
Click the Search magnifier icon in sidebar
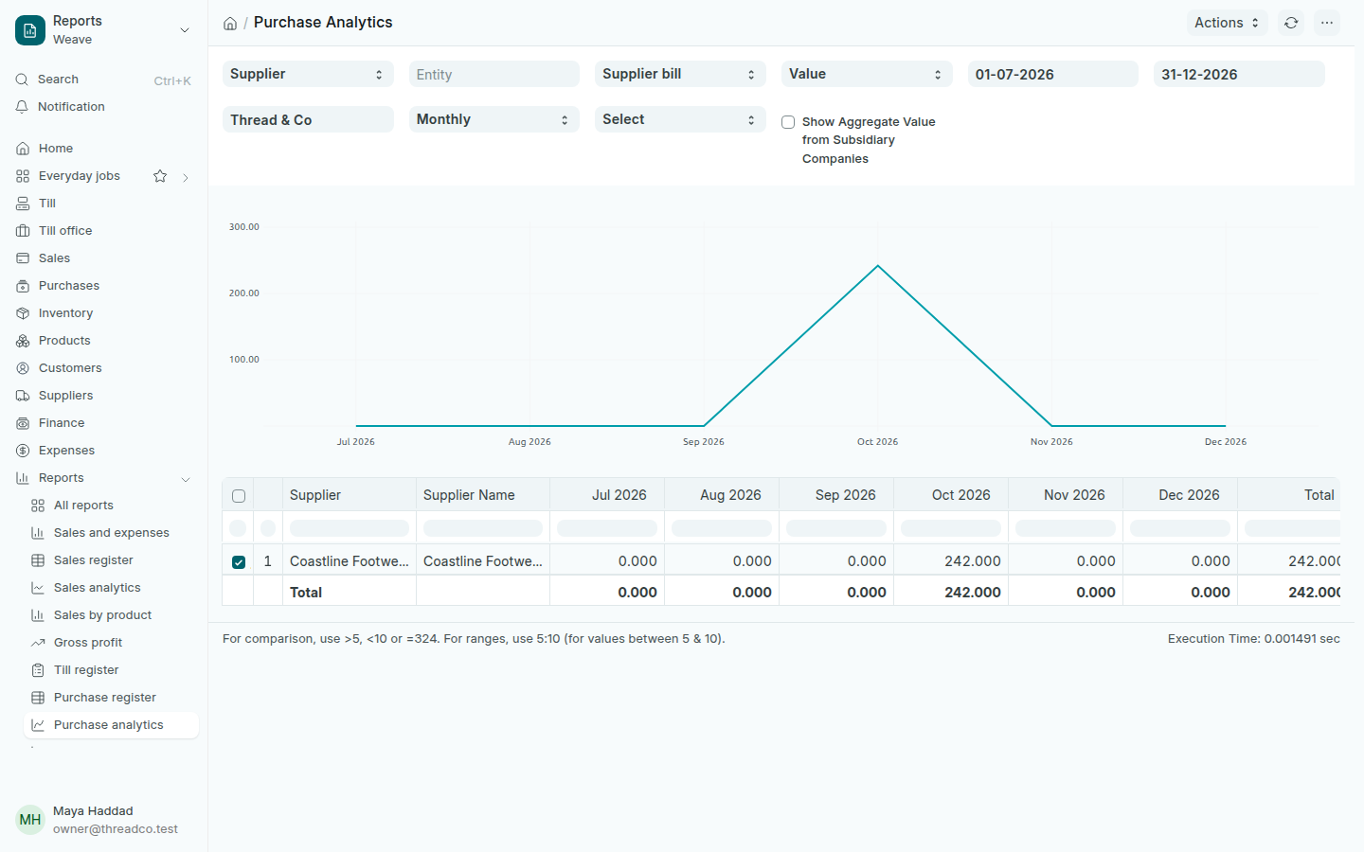(22, 80)
